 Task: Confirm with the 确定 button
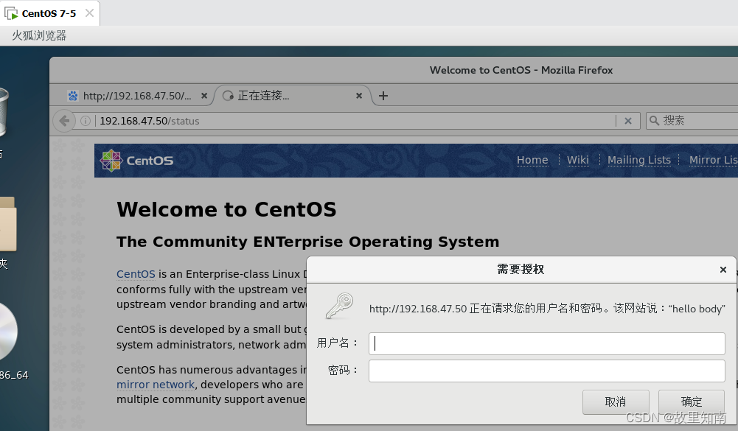pos(692,402)
